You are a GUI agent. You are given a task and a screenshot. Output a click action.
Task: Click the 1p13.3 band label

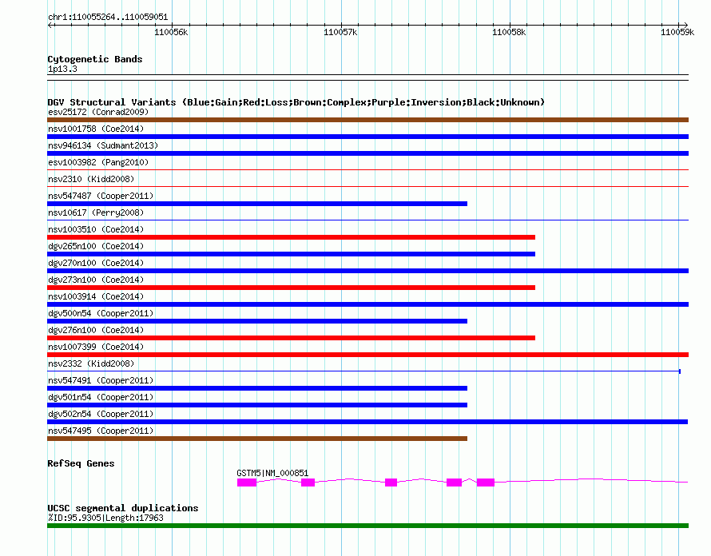(x=62, y=69)
